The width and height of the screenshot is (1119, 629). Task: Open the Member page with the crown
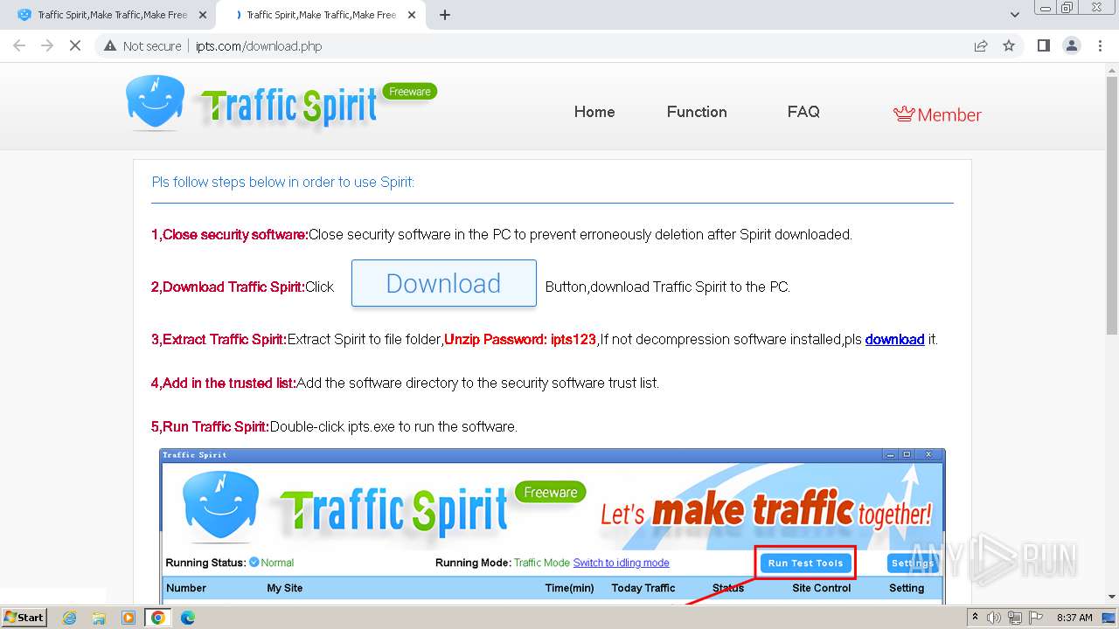pos(937,114)
